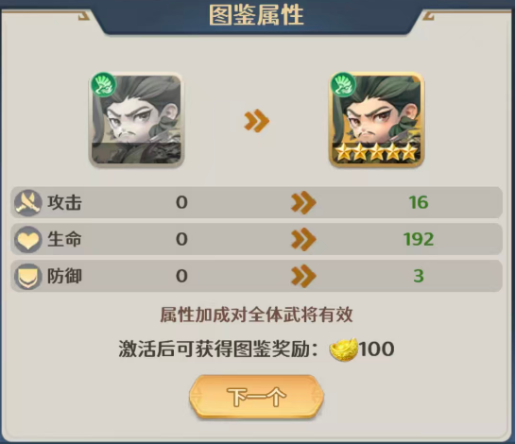Viewport: 515px width, 444px height.
Task: Click the double arrow in defense row
Action: [303, 276]
